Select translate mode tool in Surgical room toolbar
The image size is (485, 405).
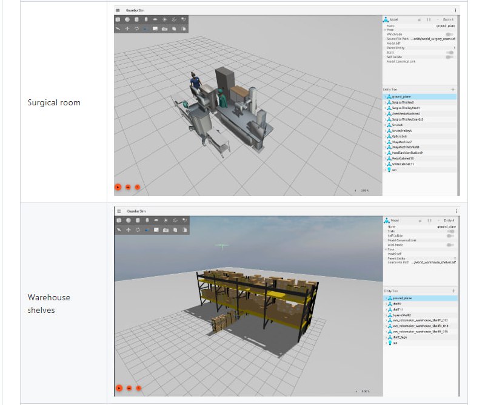(x=127, y=28)
